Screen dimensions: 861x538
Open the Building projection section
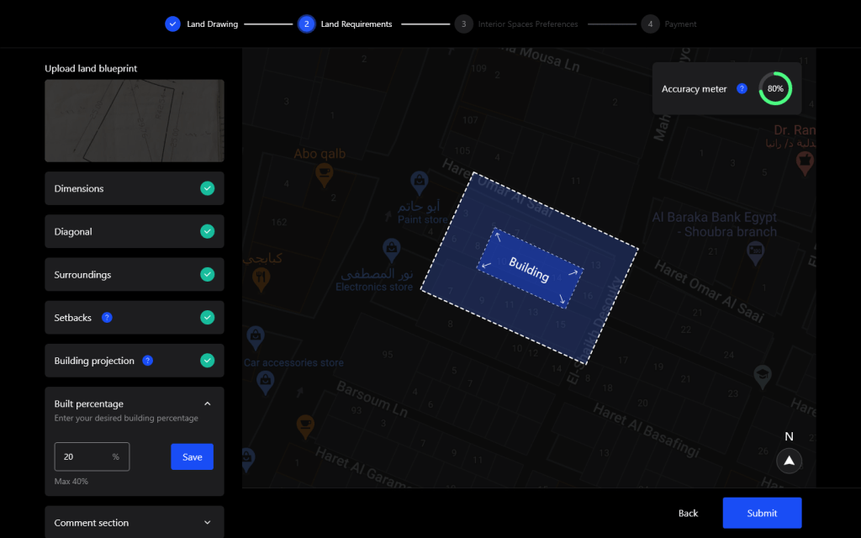(94, 361)
